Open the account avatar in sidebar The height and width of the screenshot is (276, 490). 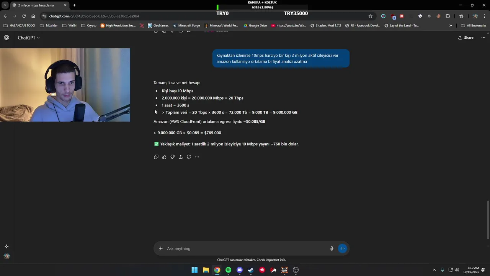(x=7, y=256)
